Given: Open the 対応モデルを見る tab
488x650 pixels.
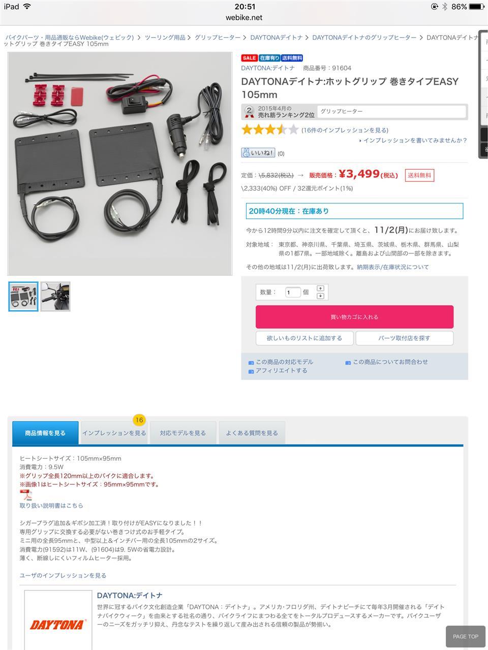Looking at the screenshot, I should click(183, 433).
